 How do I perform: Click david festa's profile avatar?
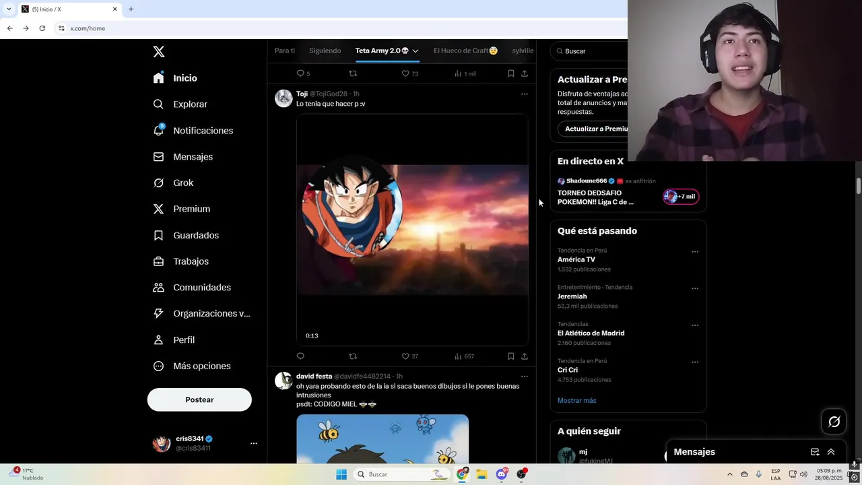pyautogui.click(x=284, y=381)
